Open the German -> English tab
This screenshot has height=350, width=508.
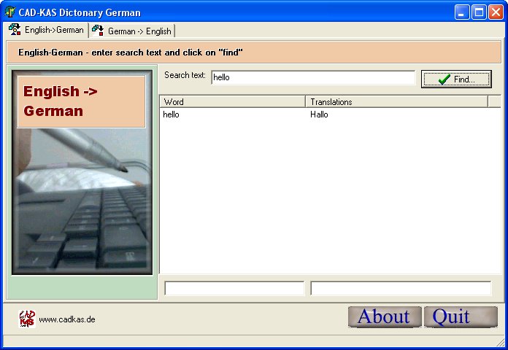point(132,31)
